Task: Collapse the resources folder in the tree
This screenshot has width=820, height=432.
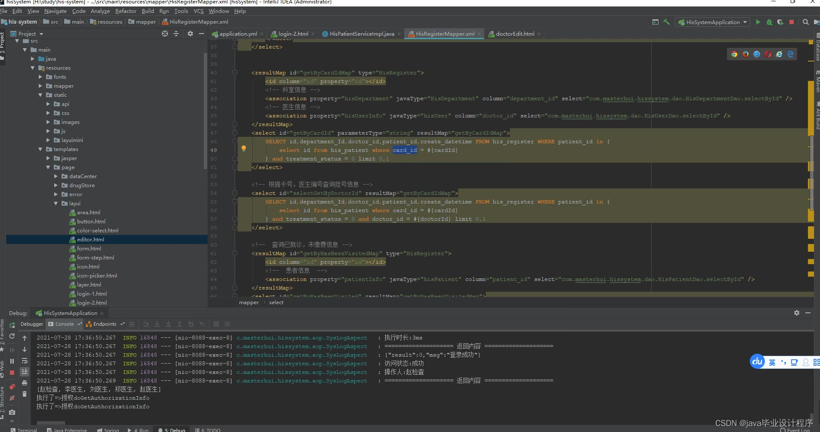Action: coord(33,68)
